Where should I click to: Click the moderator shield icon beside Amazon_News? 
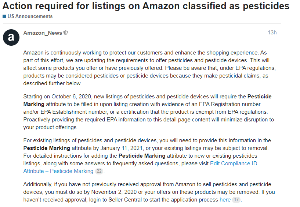coord(66,33)
